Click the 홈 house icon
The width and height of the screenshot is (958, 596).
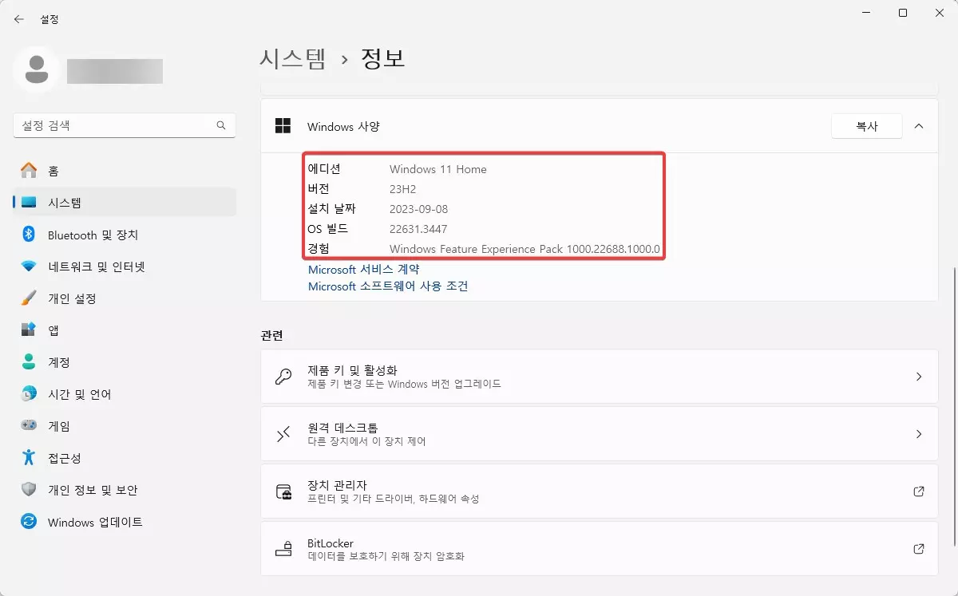click(x=29, y=171)
